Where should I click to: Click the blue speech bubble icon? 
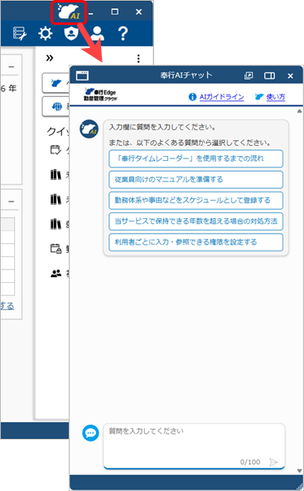click(90, 433)
